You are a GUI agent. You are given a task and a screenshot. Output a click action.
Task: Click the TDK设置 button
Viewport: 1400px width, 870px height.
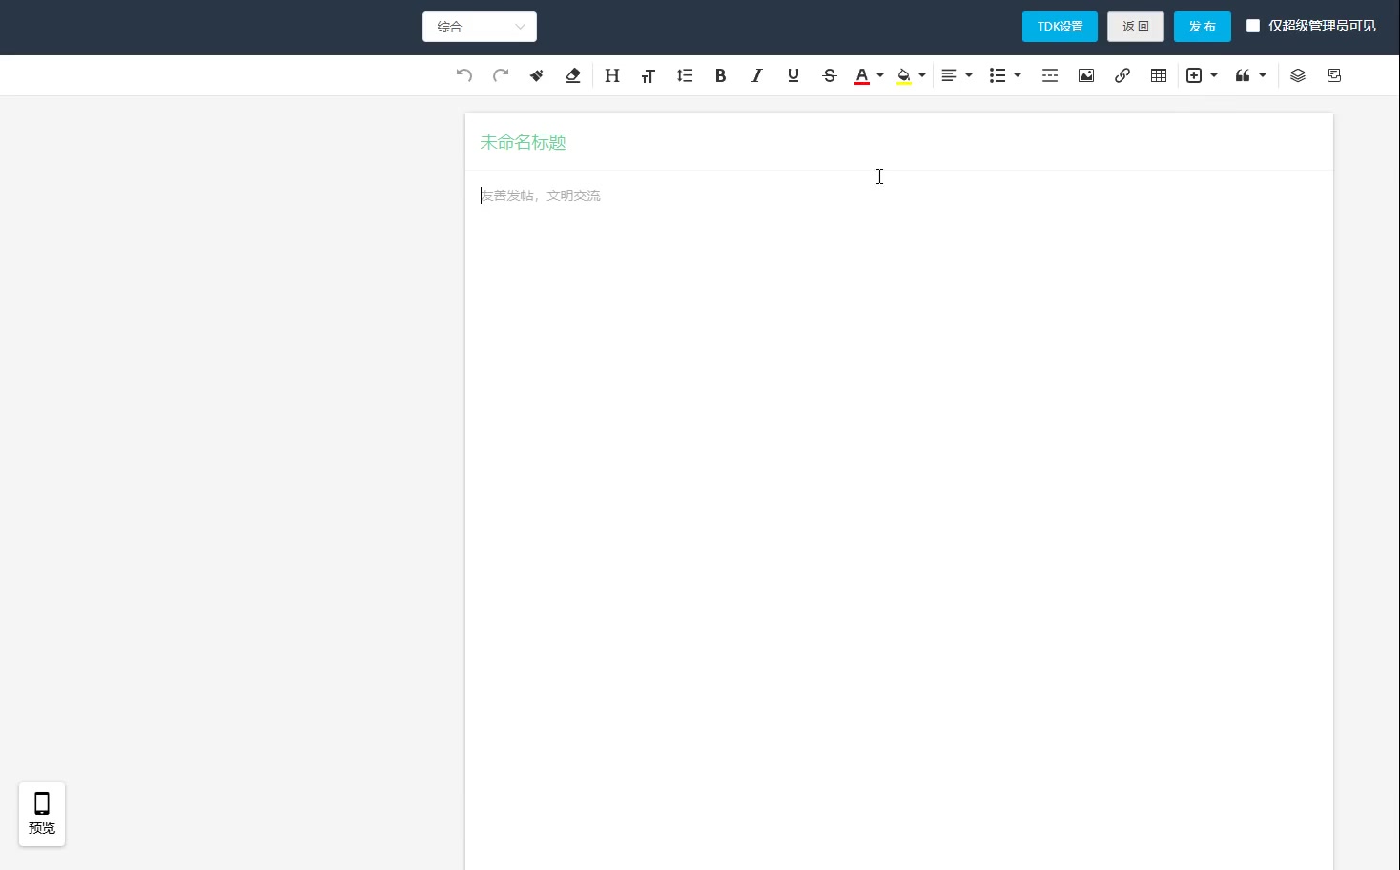[1060, 27]
